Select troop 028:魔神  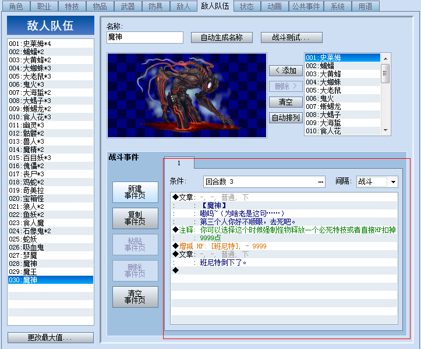(x=51, y=263)
